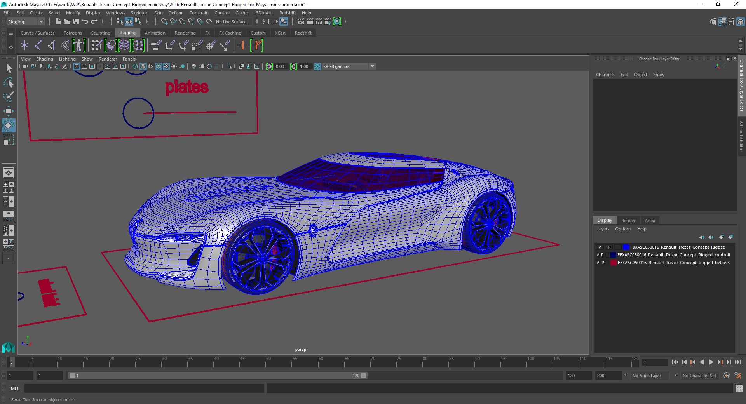Image resolution: width=746 pixels, height=404 pixels.
Task: Click the IPR render icon
Action: 319,22
